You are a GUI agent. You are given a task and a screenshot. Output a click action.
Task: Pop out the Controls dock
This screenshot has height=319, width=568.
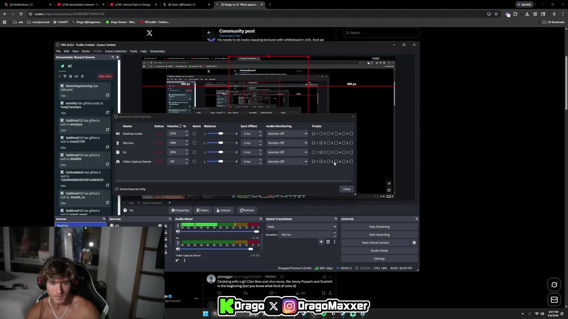(416, 219)
